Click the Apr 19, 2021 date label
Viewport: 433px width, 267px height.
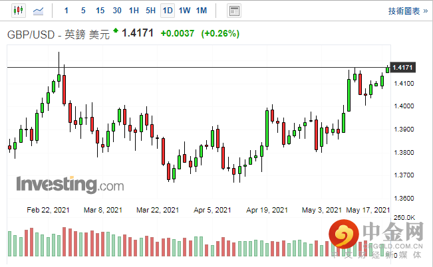267,210
